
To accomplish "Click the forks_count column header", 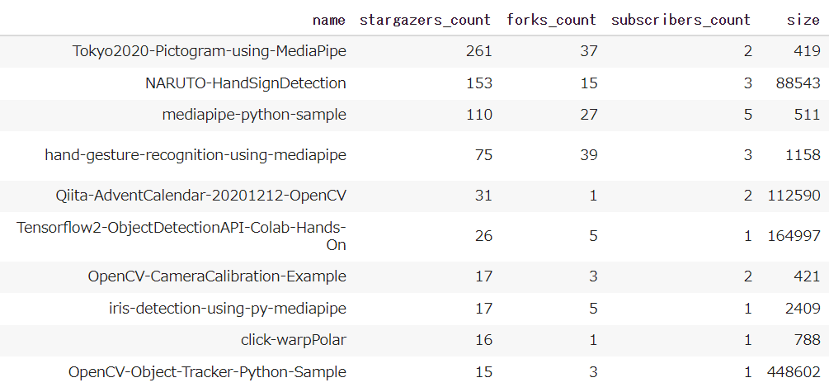I will point(552,20).
